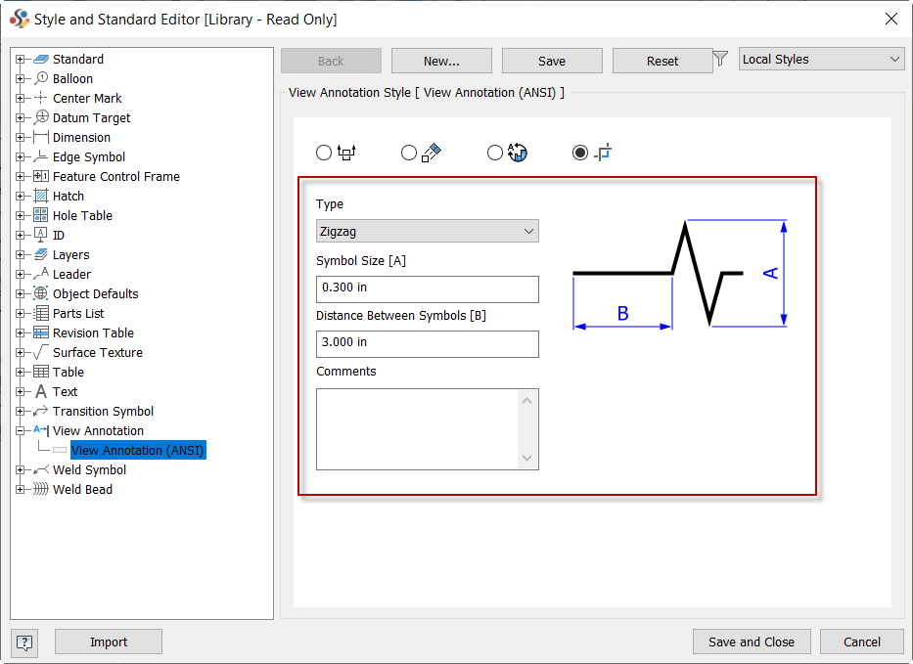Expand the Dimension tree node
This screenshot has width=913, height=664.
click(x=20, y=137)
